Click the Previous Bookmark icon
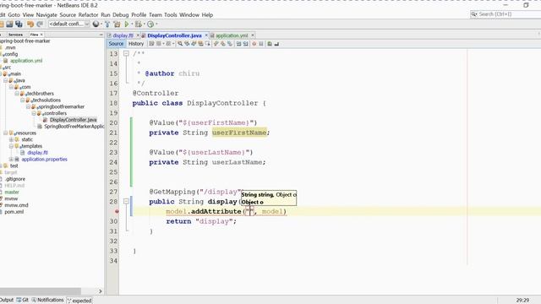 click(x=216, y=44)
